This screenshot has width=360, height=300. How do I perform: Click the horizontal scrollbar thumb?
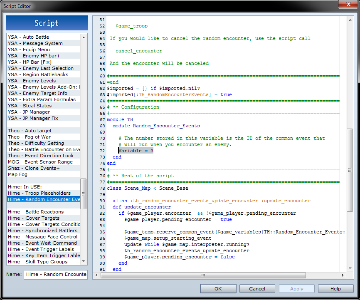pos(203,275)
